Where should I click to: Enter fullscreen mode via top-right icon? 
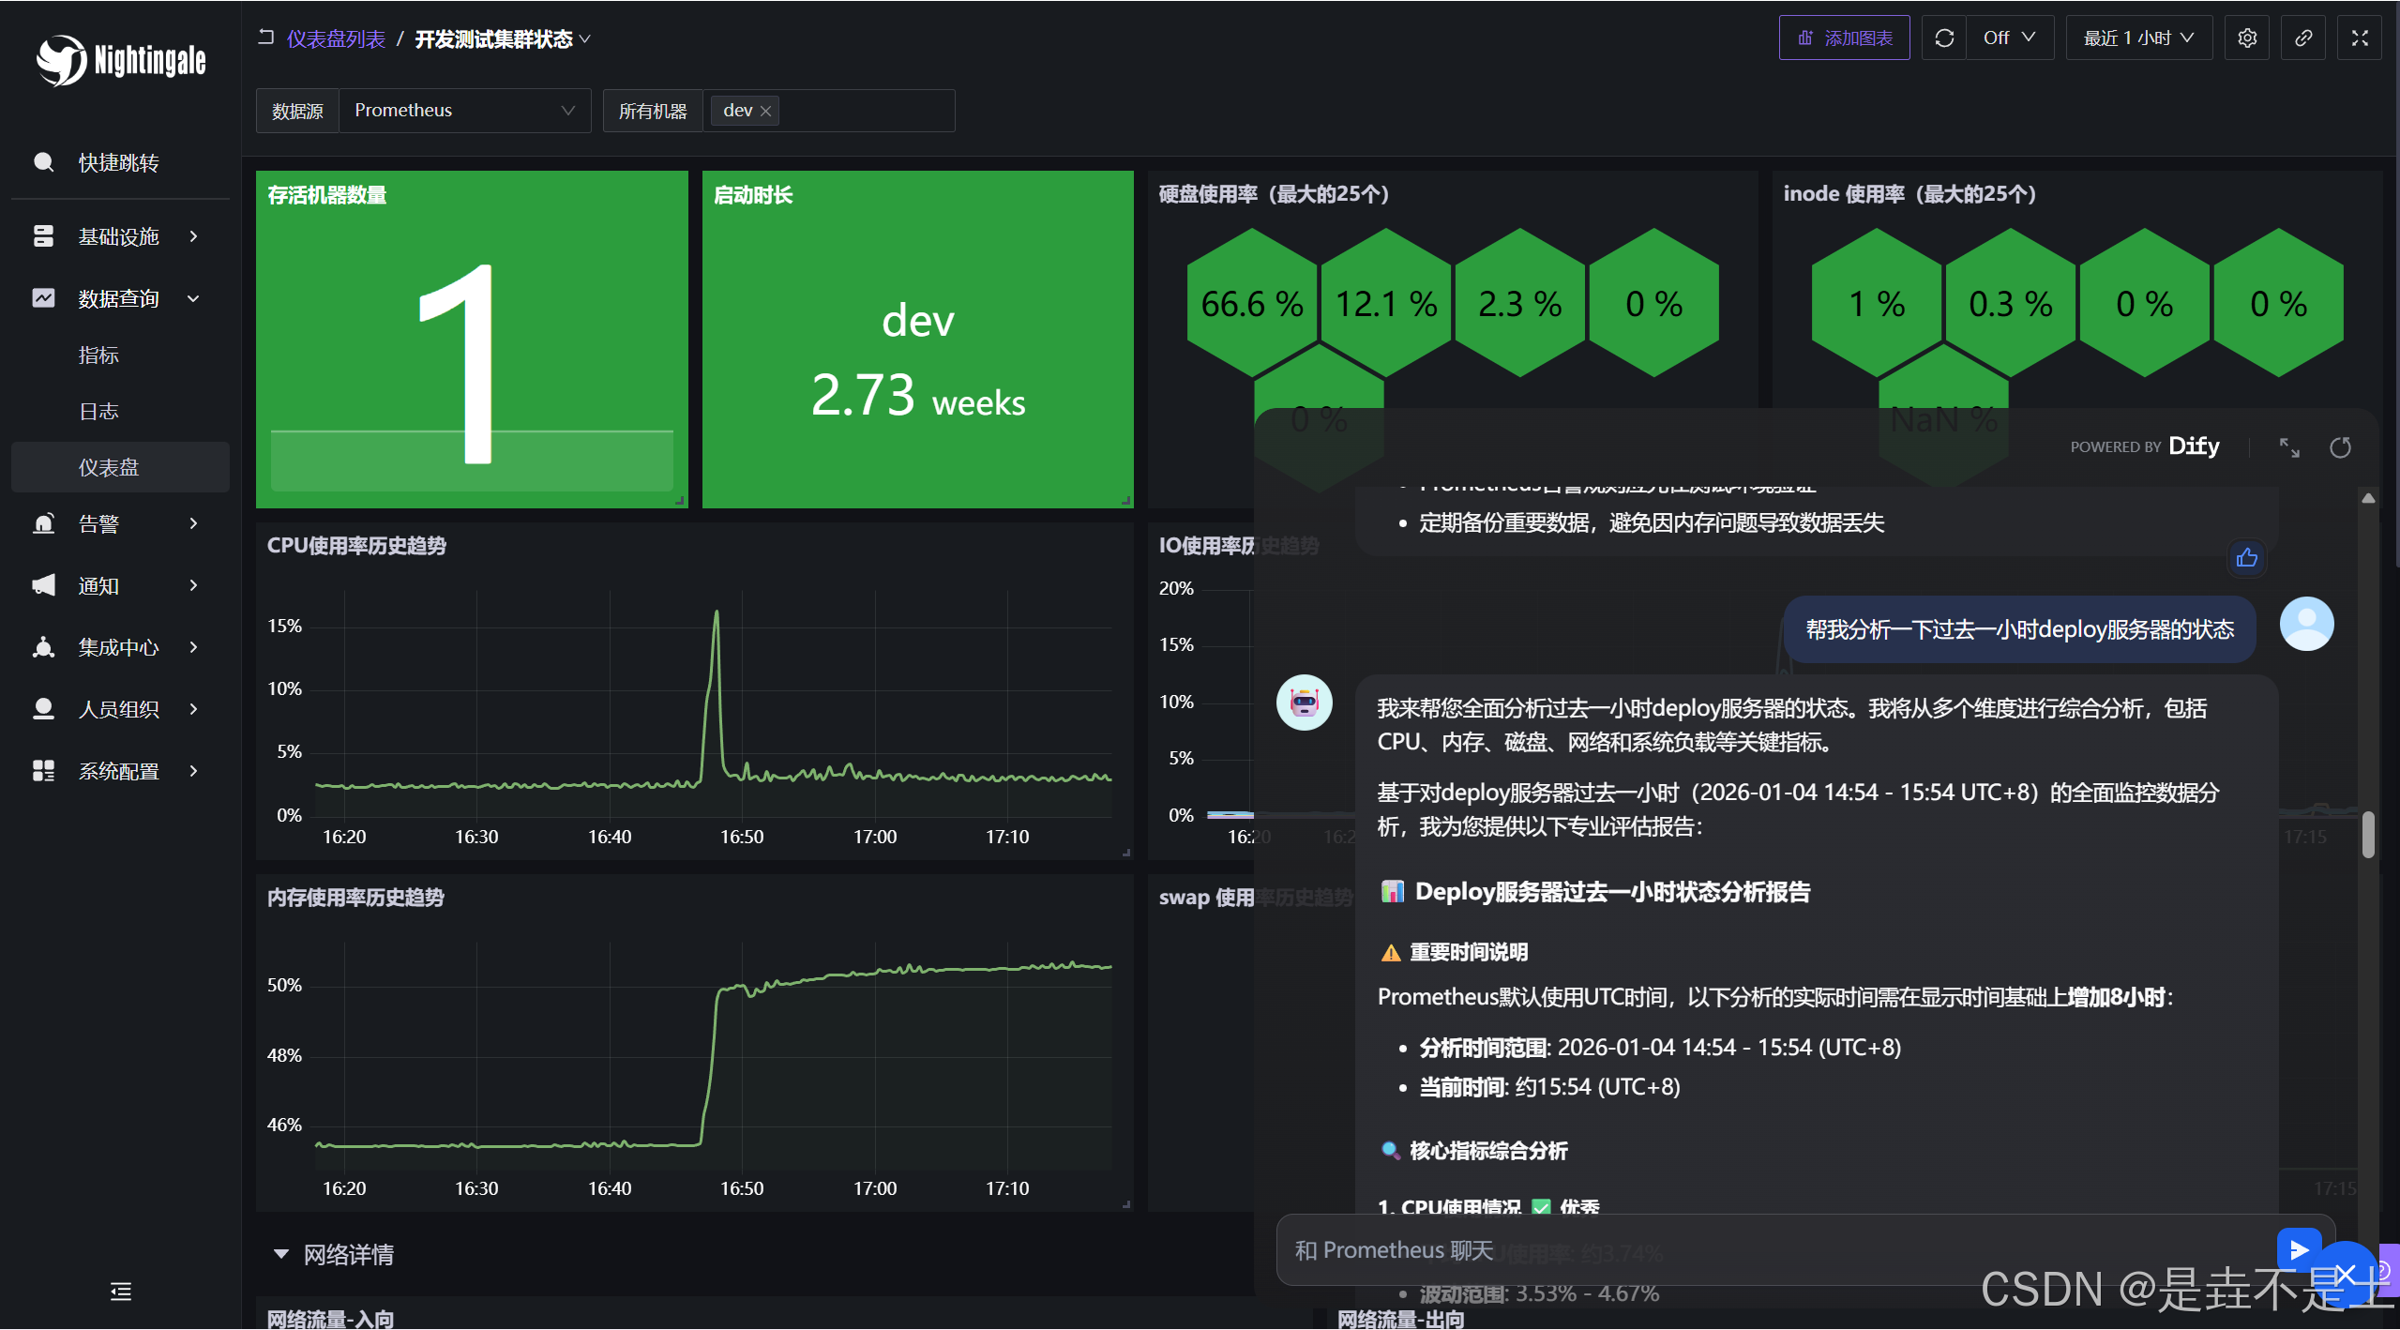point(2359,38)
